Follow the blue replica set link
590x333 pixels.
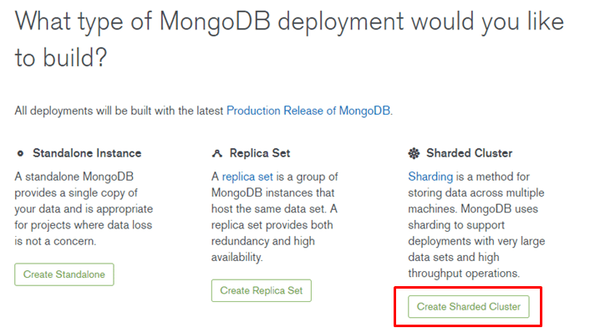247,177
